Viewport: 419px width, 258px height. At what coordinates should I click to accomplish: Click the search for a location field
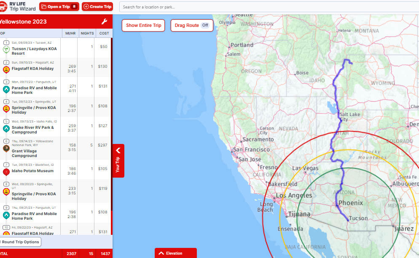tap(269, 7)
